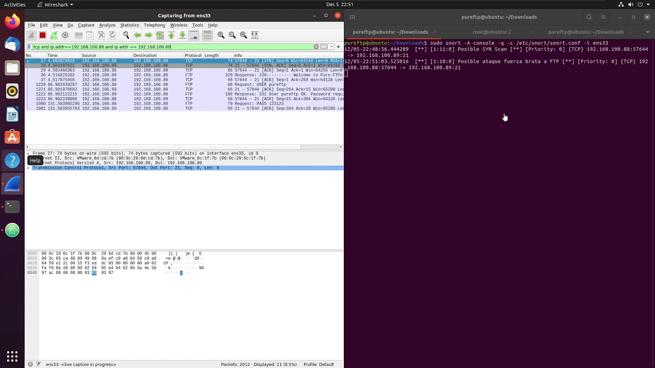Reset text to normal size
655x368 pixels.
click(243, 35)
